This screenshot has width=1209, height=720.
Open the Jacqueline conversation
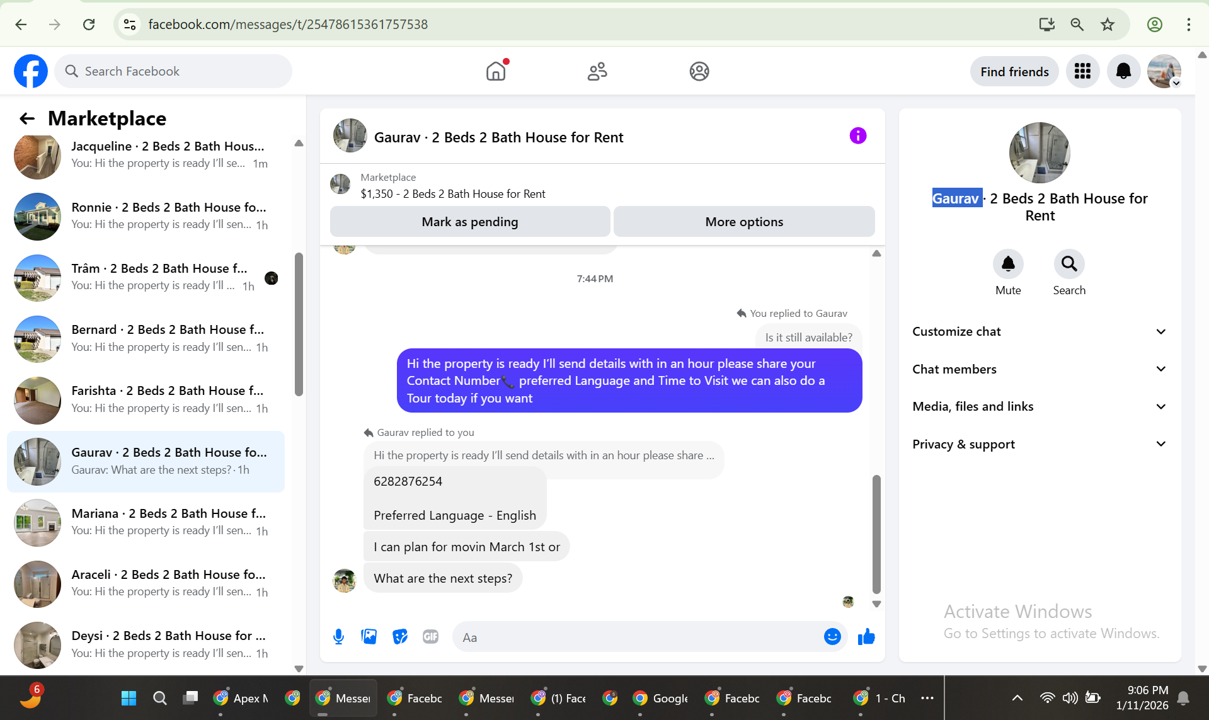pos(146,155)
